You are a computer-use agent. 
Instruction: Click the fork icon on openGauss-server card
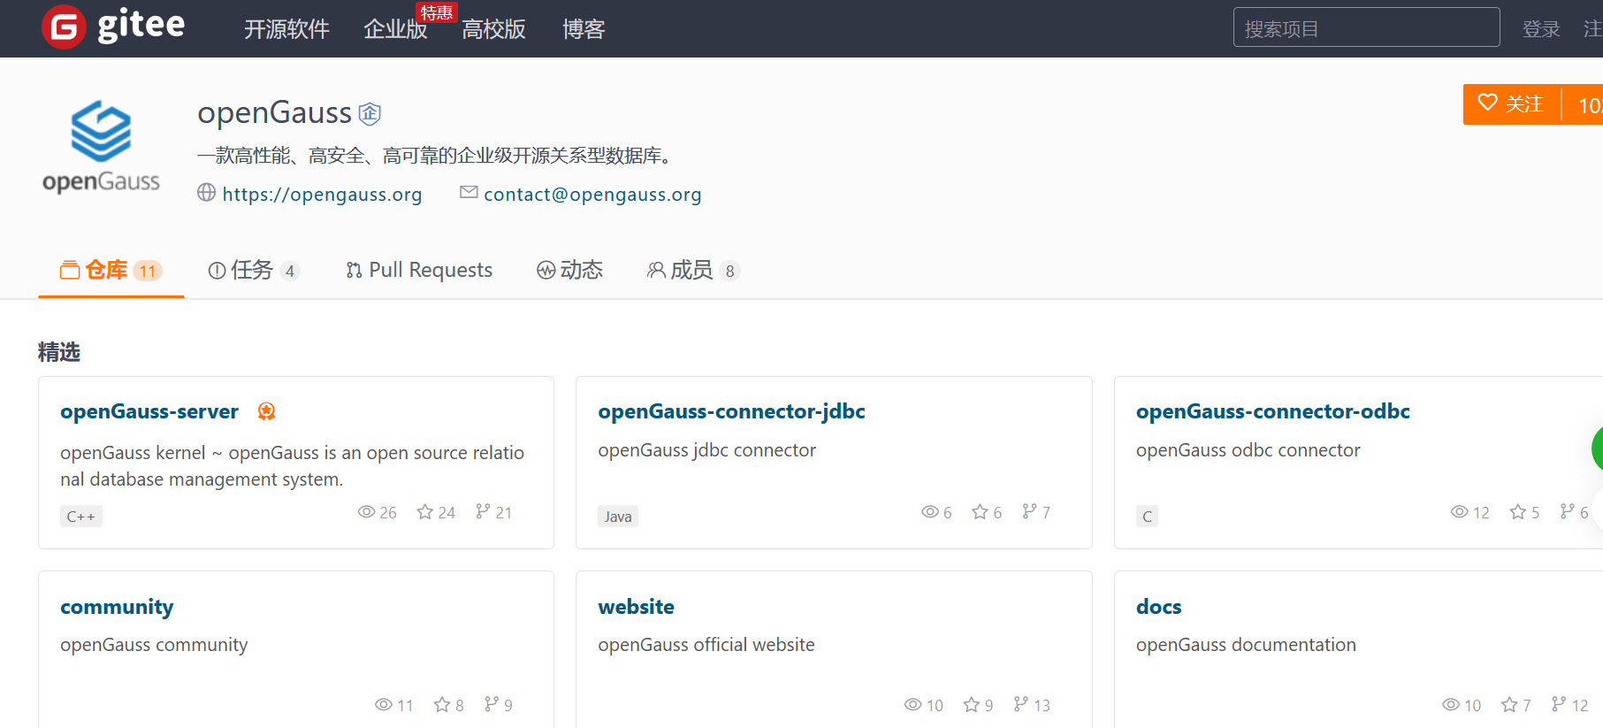[483, 511]
